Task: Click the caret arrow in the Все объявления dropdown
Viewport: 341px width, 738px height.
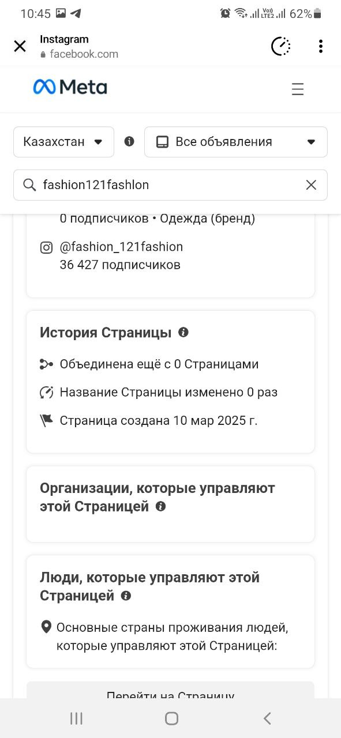Action: [x=311, y=142]
